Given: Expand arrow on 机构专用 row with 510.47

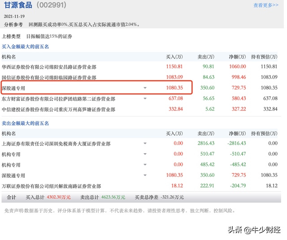Looking at the screenshot, I should point(145,154).
